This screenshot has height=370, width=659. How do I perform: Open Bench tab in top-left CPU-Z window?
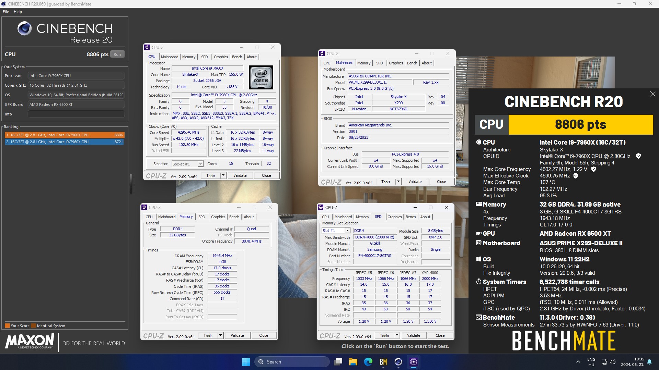tap(237, 57)
